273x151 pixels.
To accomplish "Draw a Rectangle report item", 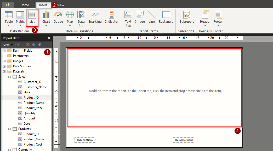I will click(x=166, y=16).
